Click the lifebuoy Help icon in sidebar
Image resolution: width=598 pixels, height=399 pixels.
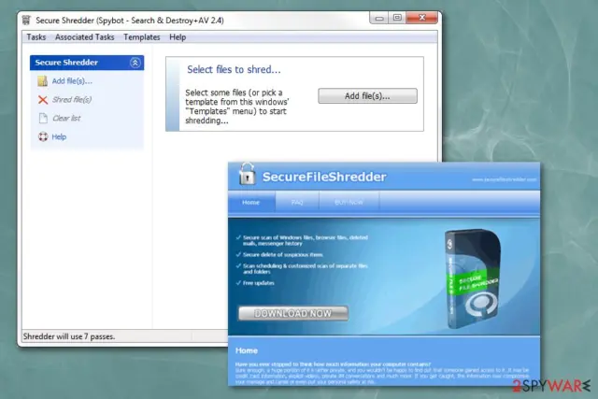click(43, 136)
